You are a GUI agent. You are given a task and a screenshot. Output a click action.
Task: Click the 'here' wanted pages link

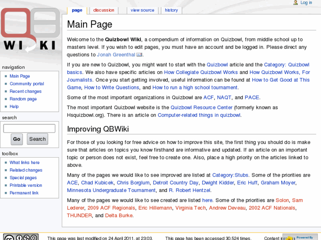pyautogui.click(x=207, y=200)
